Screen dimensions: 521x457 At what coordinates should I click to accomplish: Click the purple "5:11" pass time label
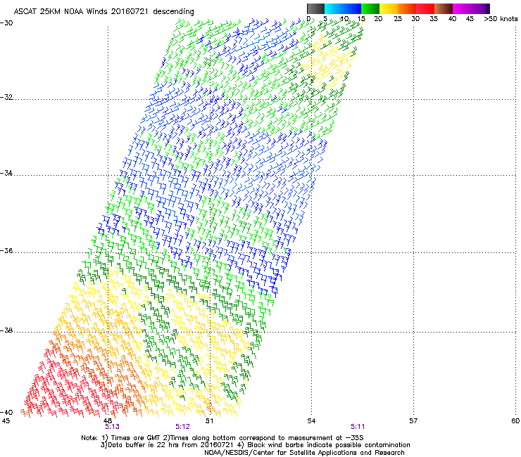358,427
